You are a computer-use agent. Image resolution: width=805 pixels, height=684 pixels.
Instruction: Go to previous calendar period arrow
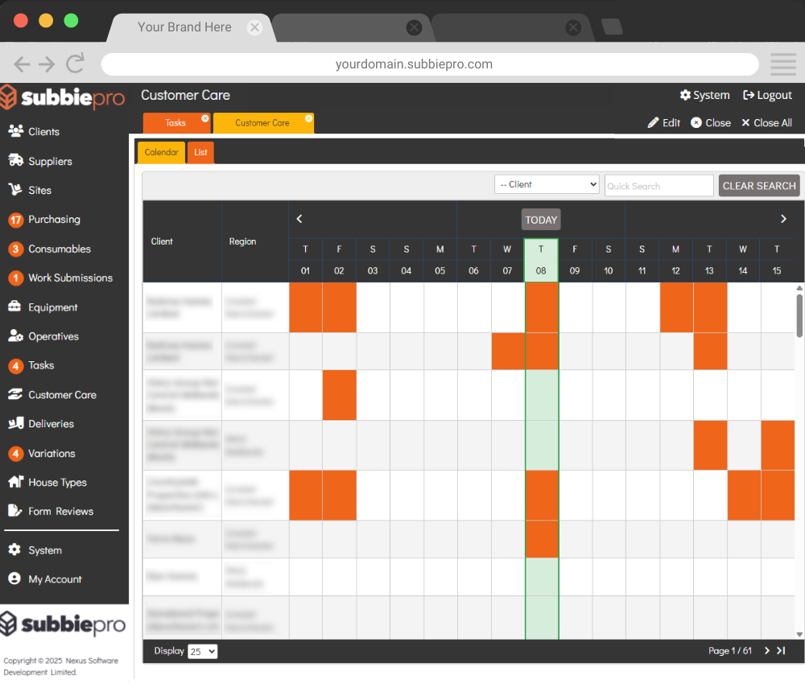[299, 219]
